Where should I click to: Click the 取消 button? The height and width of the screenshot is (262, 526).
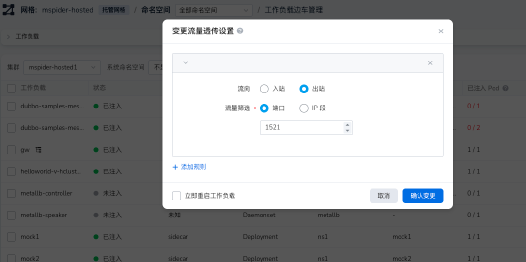coord(384,196)
